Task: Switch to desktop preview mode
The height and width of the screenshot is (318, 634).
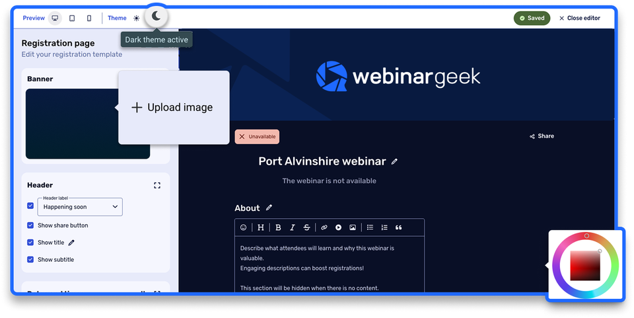Action: coord(55,19)
